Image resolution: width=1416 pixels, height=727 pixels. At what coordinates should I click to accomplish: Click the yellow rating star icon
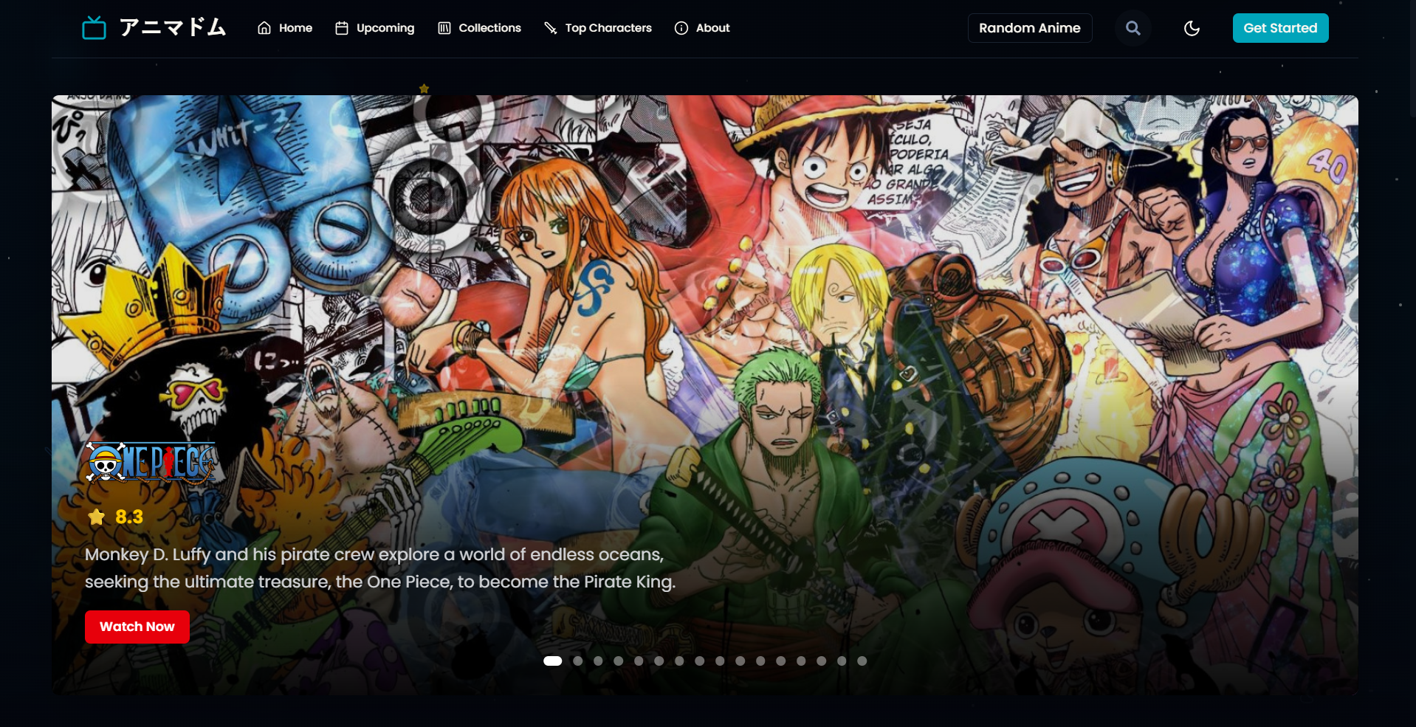click(97, 517)
